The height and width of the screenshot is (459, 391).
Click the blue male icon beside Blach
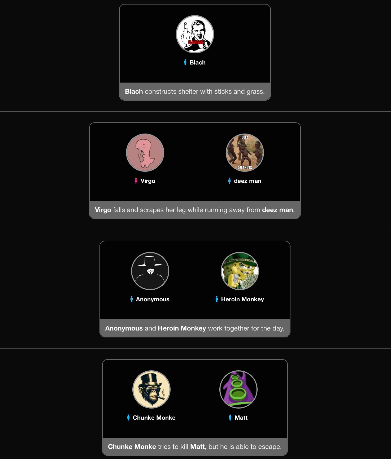[x=185, y=62]
